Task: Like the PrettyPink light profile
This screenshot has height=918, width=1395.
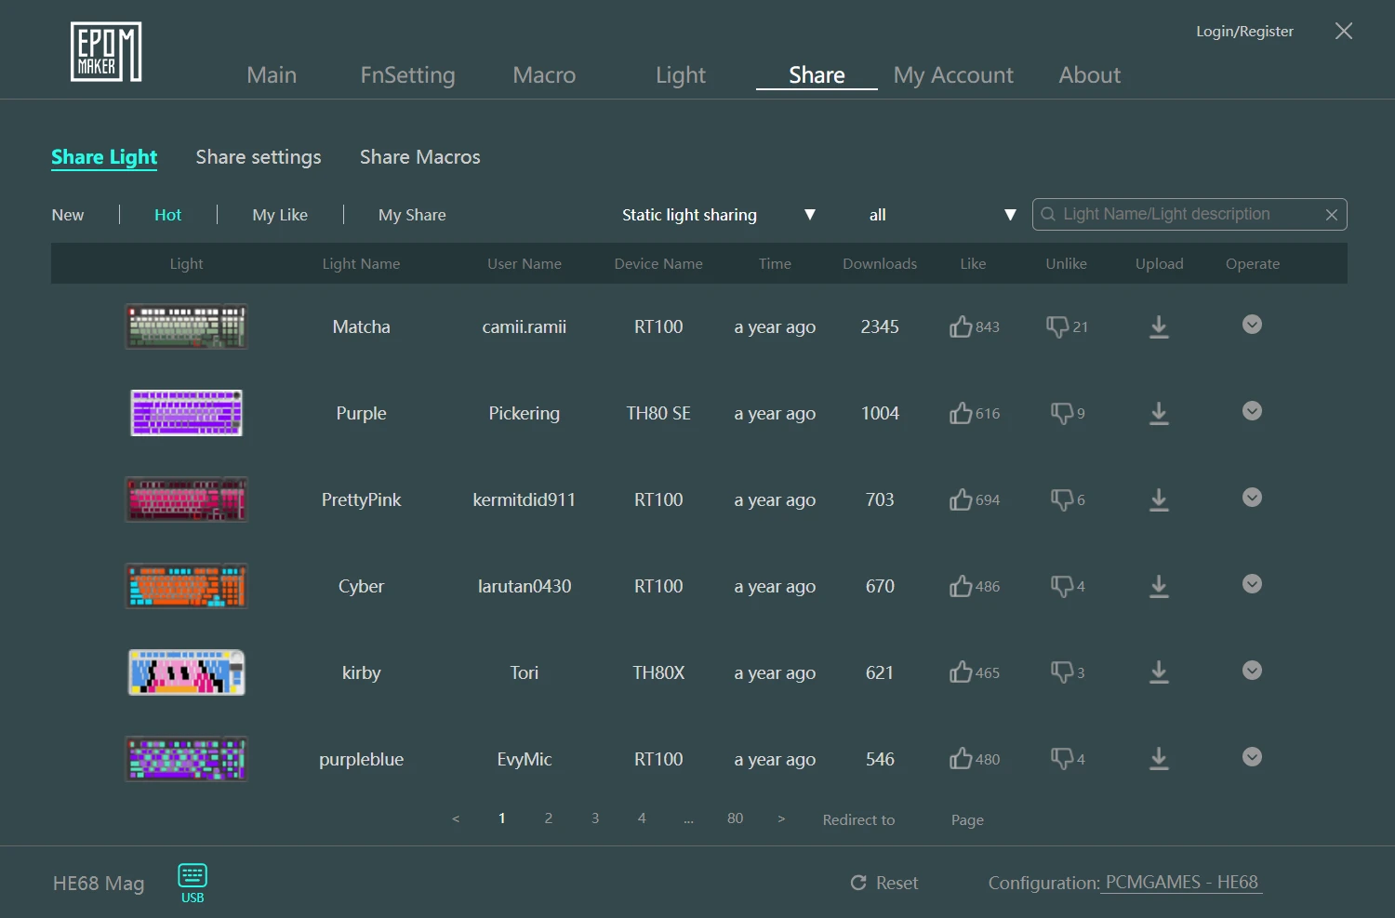Action: pos(961,499)
